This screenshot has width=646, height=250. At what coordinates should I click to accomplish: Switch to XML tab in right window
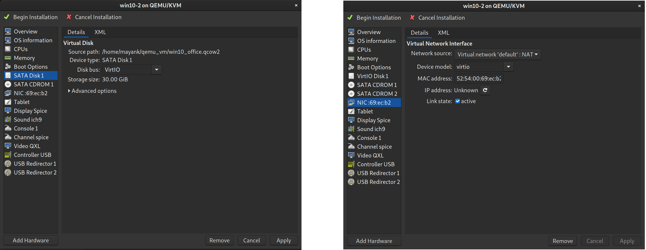(443, 33)
